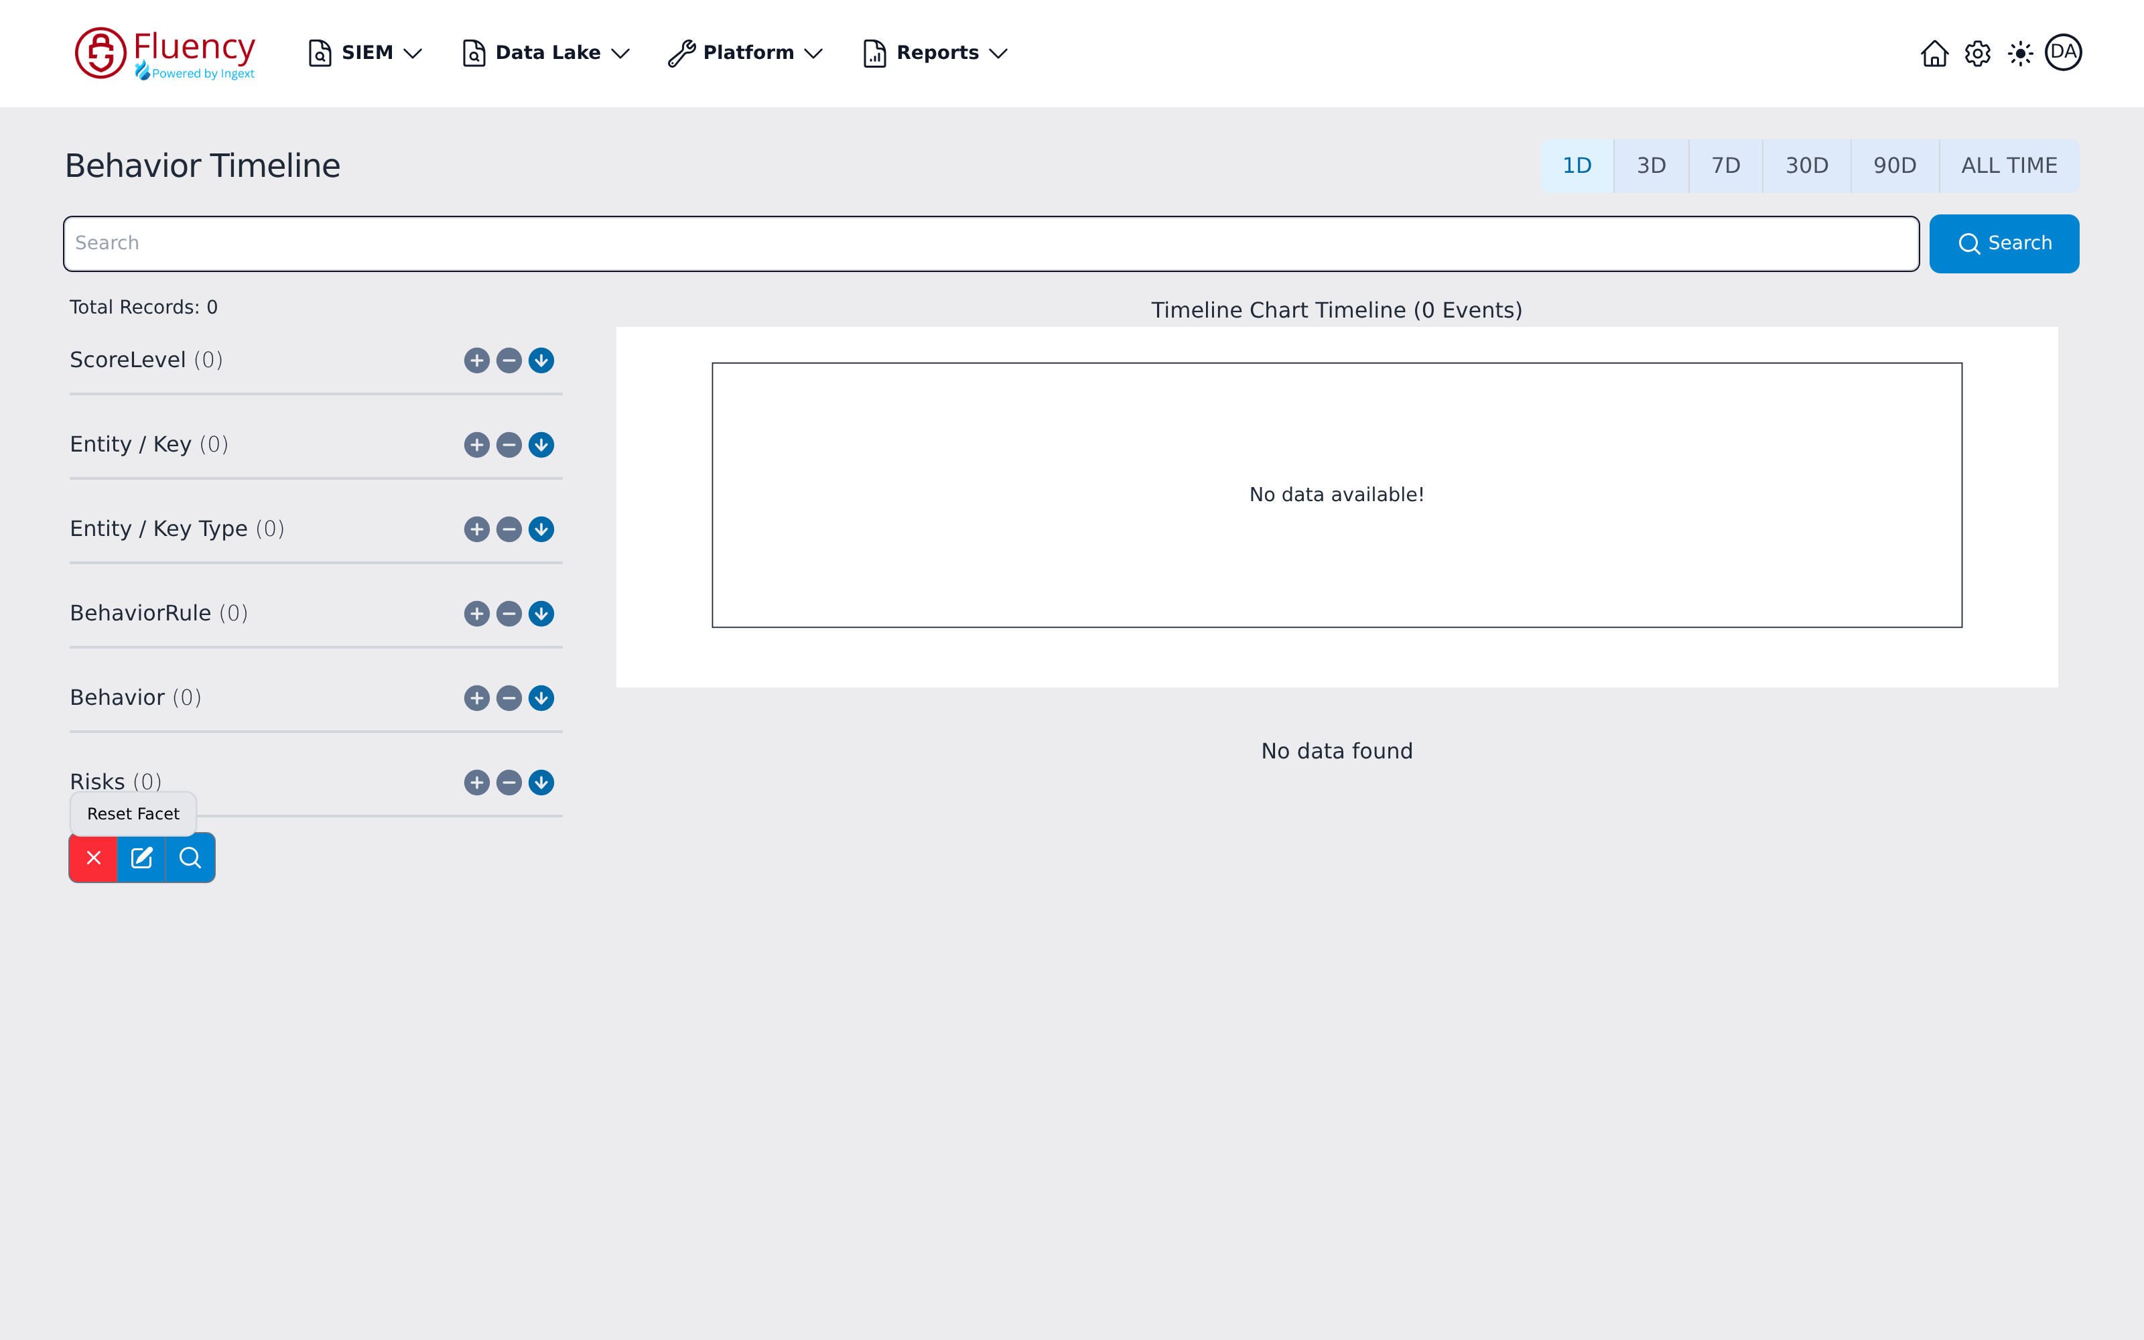The height and width of the screenshot is (1340, 2144).
Task: Click the blue Search button
Action: tap(2004, 244)
